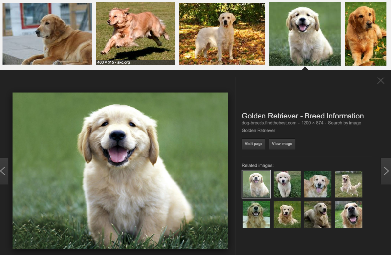Click the large puppy preview image

click(120, 171)
